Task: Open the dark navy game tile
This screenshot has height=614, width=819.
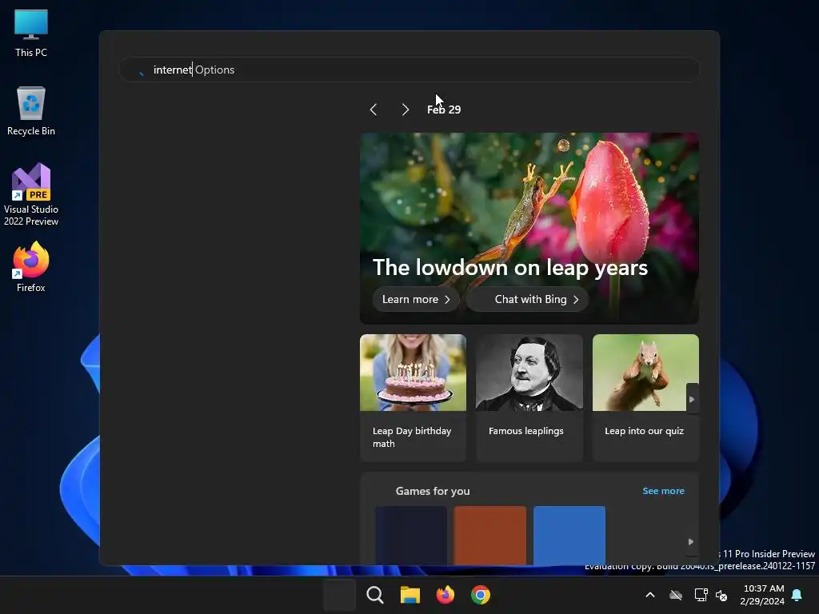Action: coord(411,535)
